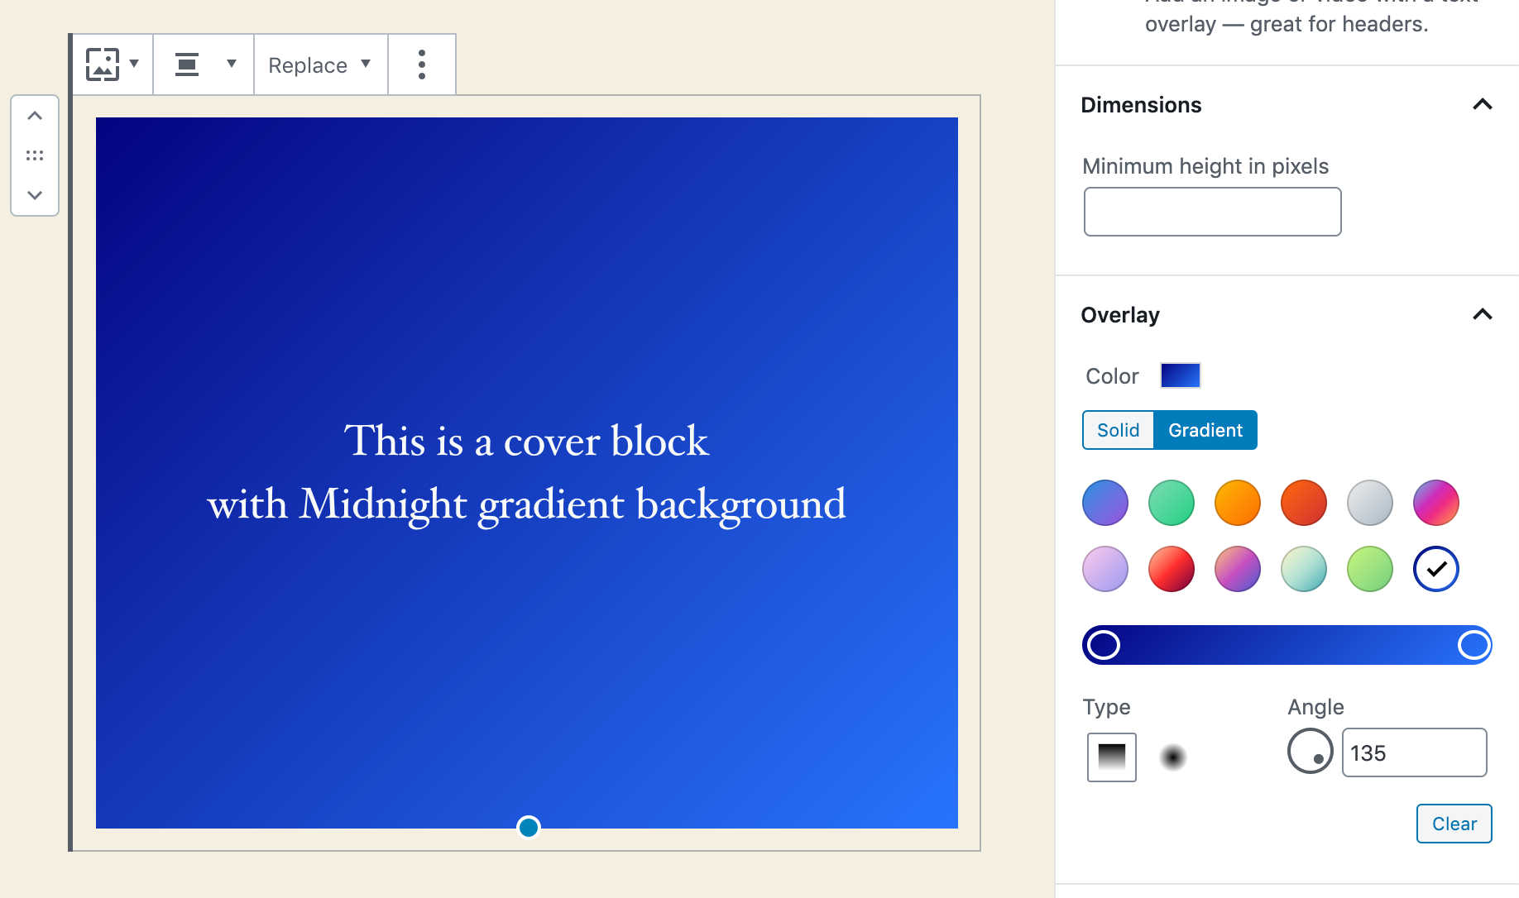Select the right gradient color stop
The image size is (1519, 898).
[1473, 644]
